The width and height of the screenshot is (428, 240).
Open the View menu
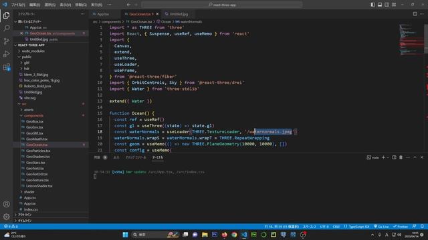pos(66,5)
